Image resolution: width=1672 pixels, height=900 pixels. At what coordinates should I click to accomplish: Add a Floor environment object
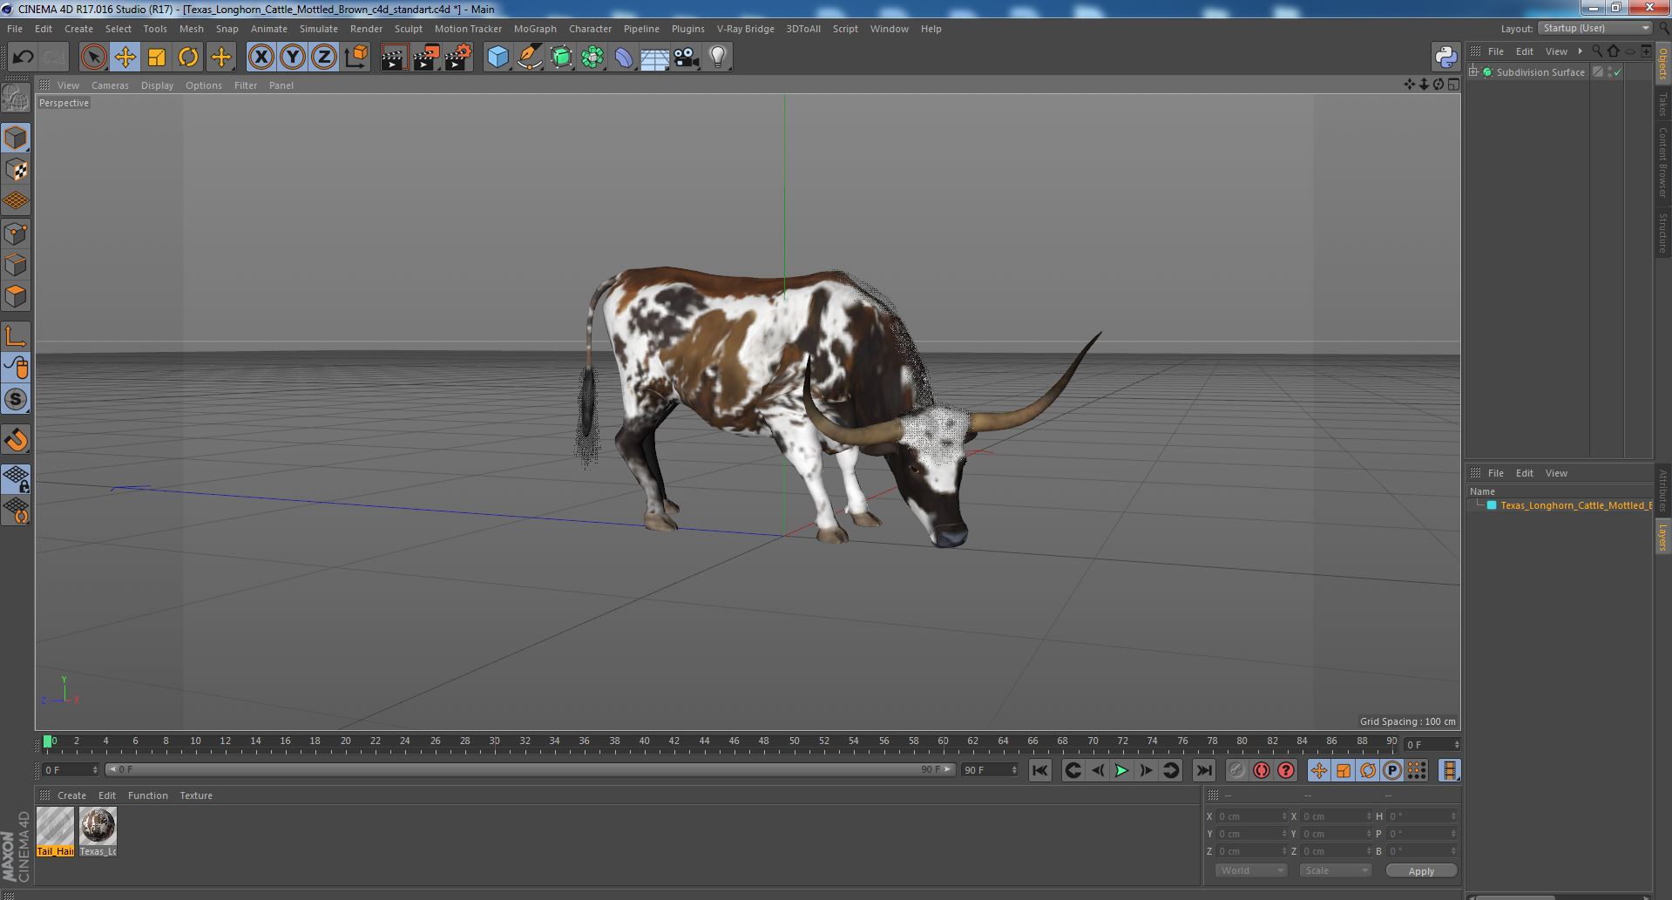[654, 58]
